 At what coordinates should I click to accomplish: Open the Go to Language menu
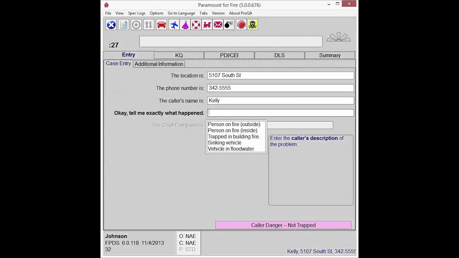181,13
